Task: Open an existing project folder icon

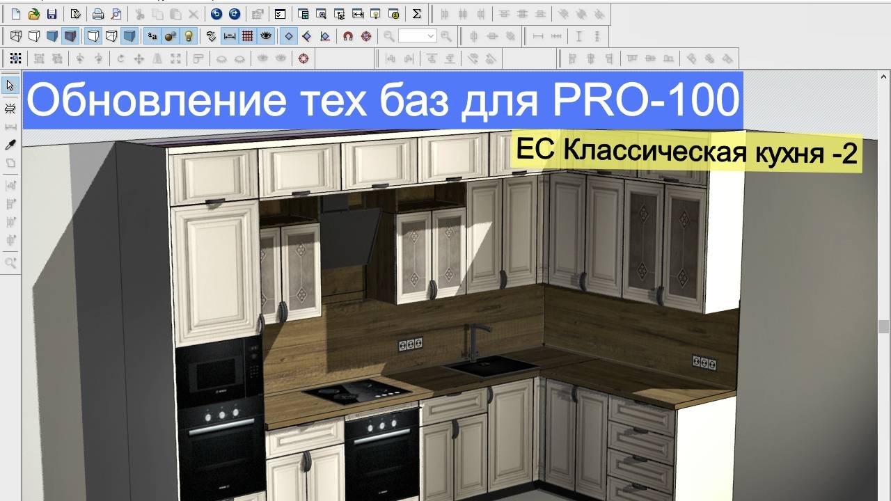Action: (33, 14)
